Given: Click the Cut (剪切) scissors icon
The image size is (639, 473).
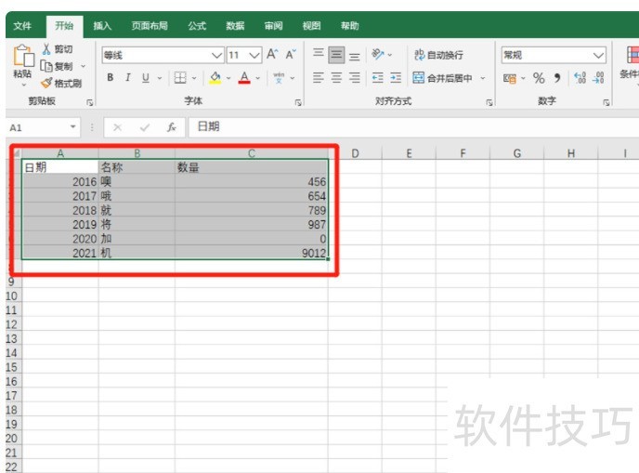Looking at the screenshot, I should pyautogui.click(x=47, y=49).
